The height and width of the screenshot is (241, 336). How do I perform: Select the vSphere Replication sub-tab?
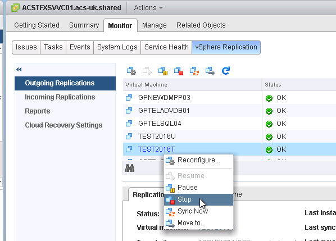click(226, 47)
